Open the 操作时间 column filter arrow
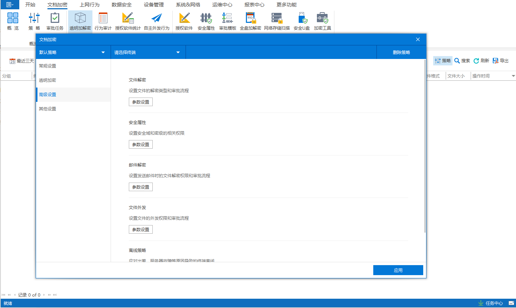Image resolution: width=516 pixels, height=308 pixels. [513, 76]
